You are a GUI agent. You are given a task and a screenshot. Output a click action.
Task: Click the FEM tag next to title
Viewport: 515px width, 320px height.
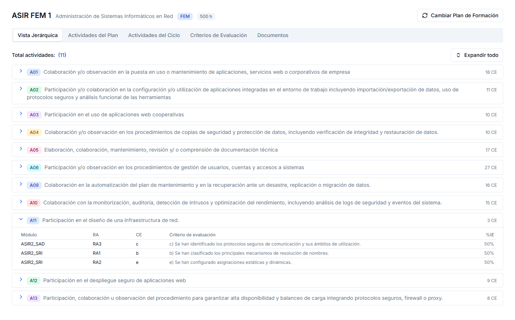coord(185,17)
